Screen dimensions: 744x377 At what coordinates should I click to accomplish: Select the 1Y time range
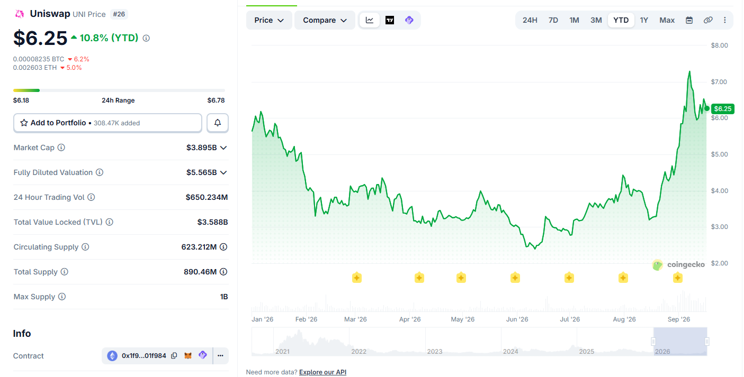pos(644,20)
